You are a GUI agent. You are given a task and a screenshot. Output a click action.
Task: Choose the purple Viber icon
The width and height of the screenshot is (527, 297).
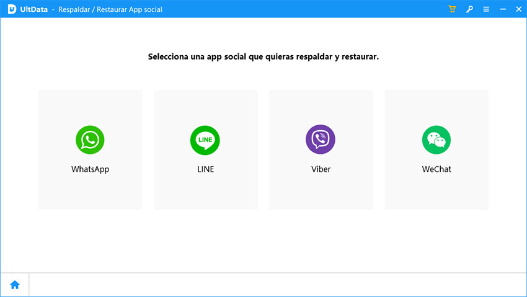(321, 140)
